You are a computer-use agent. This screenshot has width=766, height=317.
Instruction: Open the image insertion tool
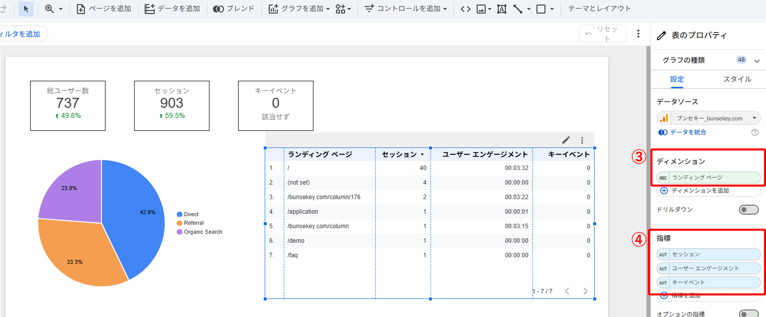481,9
